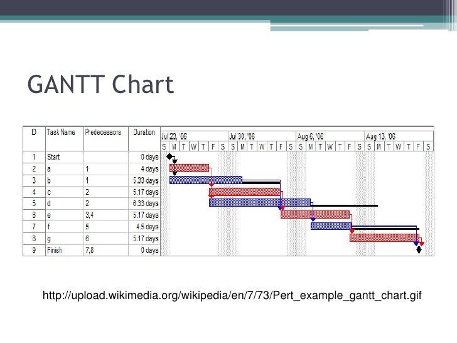Screen dimensions: 457x343
Task: Select the 'Finish' task name cell
Action: pyautogui.click(x=65, y=250)
